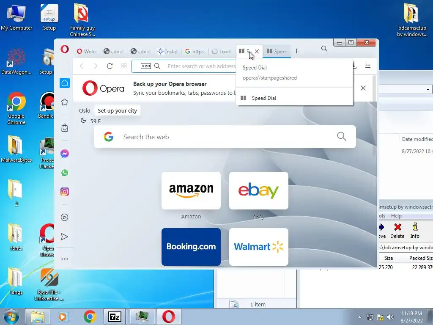Open volume speaker icon in system tray

point(390,317)
